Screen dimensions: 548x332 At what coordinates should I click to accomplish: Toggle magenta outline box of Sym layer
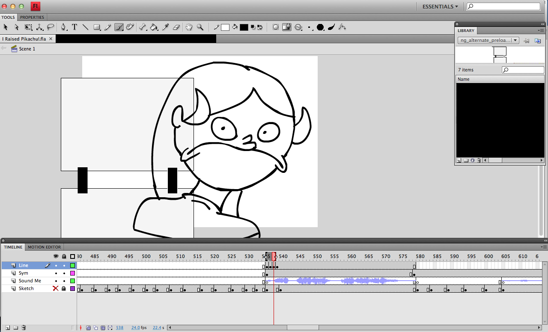[73, 273]
